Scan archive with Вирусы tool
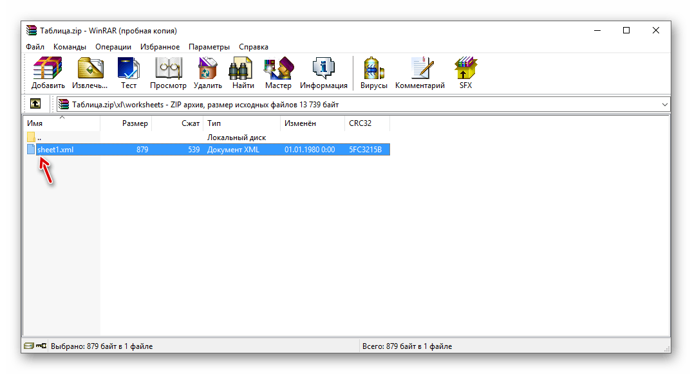Viewport: 692px width, 374px height. tap(373, 73)
